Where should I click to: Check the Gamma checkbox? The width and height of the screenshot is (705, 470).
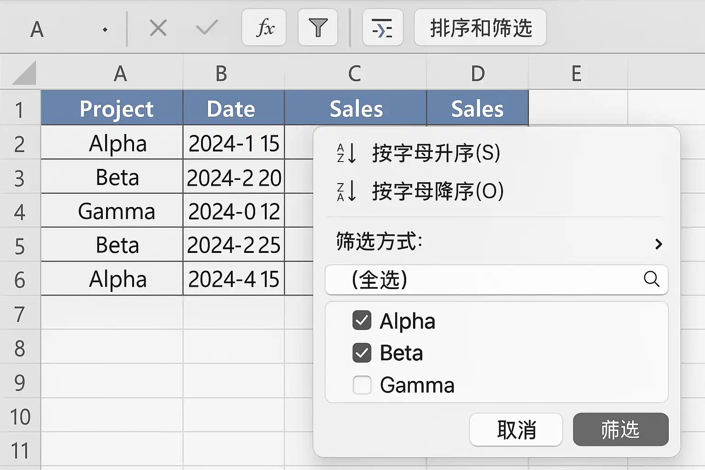tap(362, 385)
